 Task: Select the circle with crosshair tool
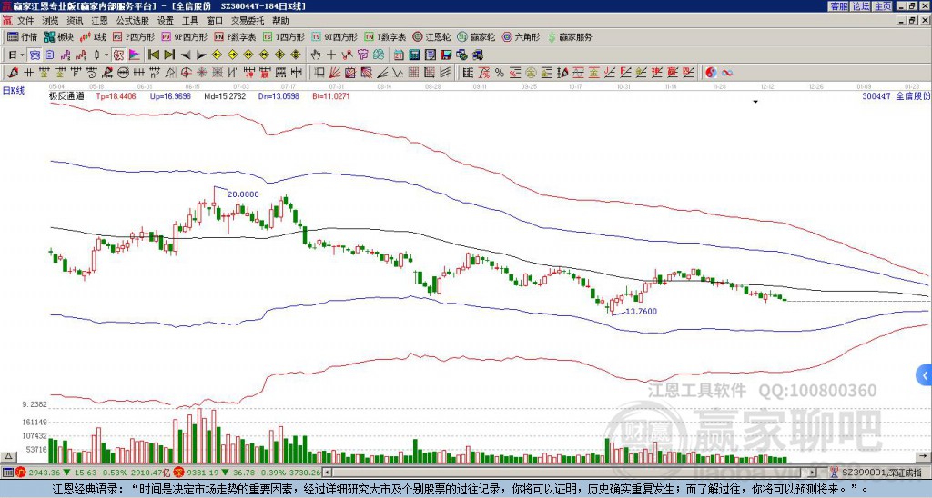186,73
